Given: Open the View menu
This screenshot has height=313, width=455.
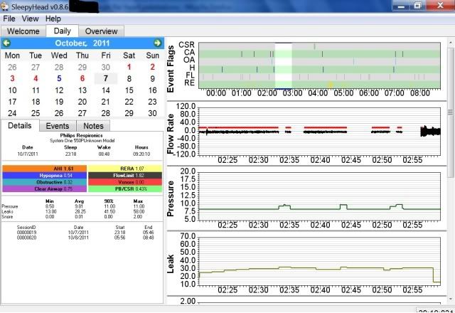Looking at the screenshot, I should 30,18.
